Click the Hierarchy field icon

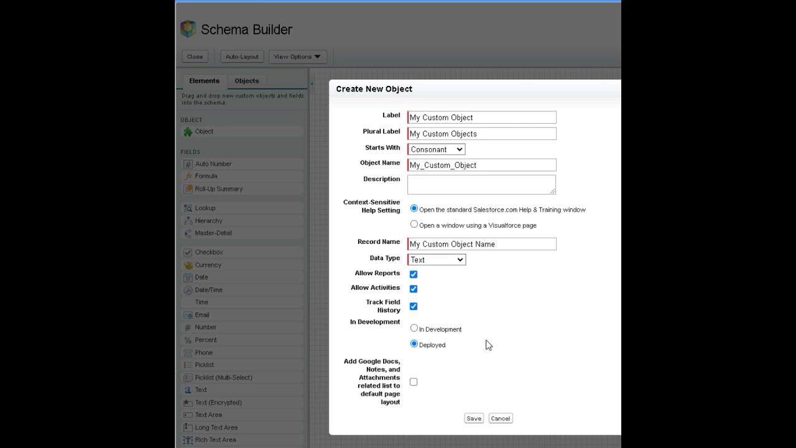[x=188, y=221]
